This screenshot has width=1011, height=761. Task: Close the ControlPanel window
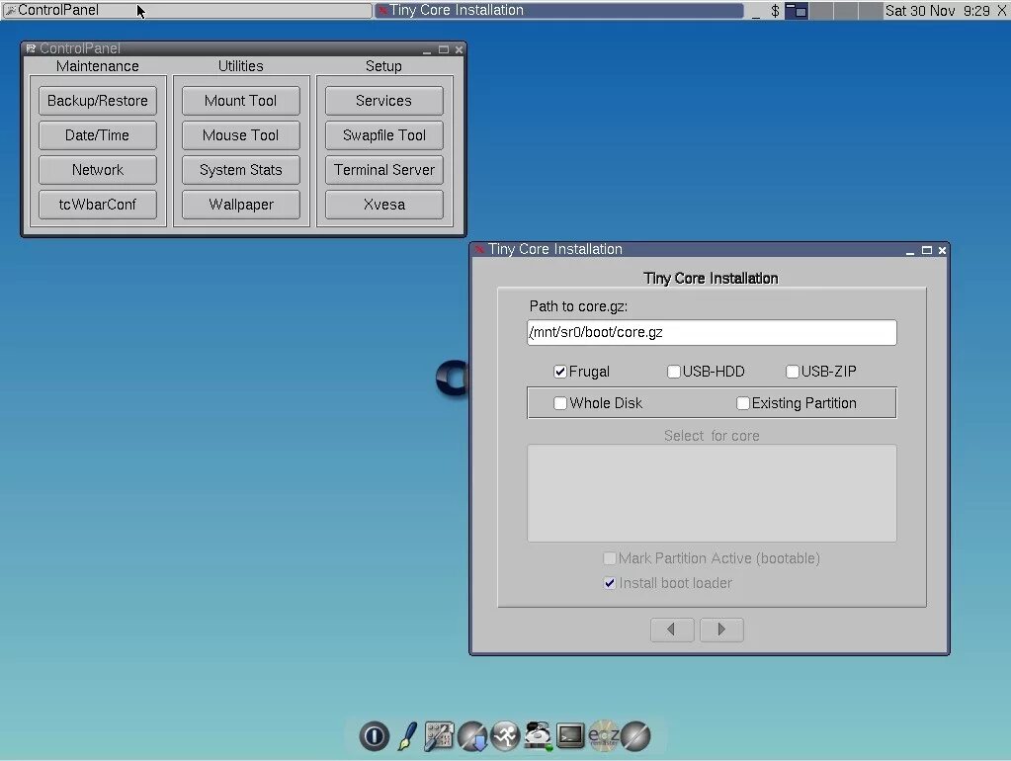(460, 49)
